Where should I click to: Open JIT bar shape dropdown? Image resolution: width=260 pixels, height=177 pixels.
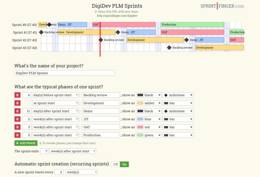tap(178, 119)
